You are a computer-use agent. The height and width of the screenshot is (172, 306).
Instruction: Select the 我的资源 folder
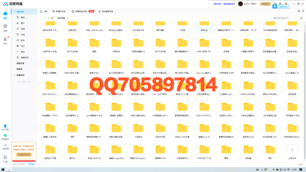click(x=292, y=88)
